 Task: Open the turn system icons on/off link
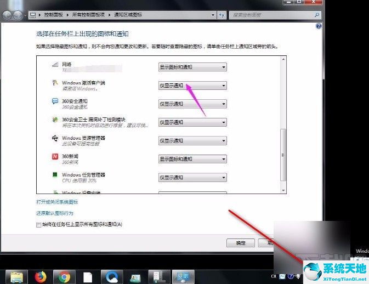tap(57, 202)
